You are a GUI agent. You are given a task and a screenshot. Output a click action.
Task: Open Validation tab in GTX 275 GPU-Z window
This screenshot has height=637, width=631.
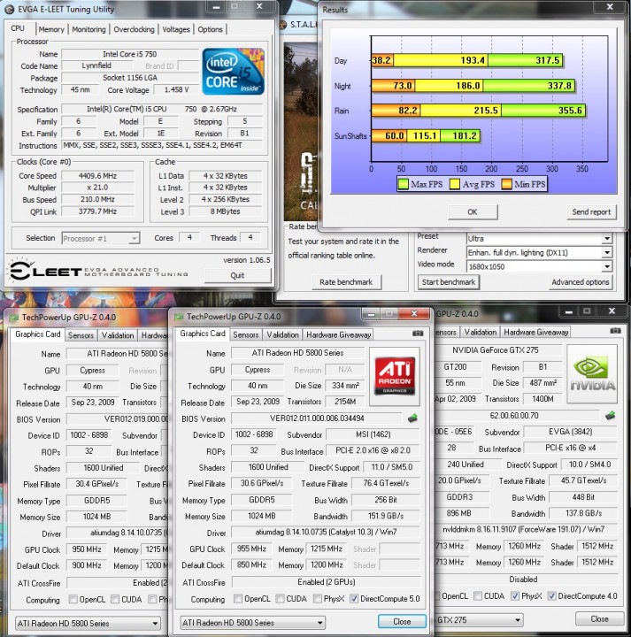pyautogui.click(x=481, y=333)
